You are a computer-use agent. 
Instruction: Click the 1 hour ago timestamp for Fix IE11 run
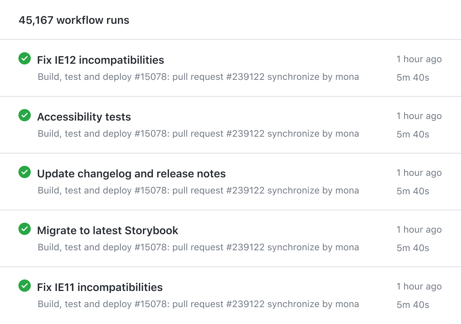click(x=419, y=286)
